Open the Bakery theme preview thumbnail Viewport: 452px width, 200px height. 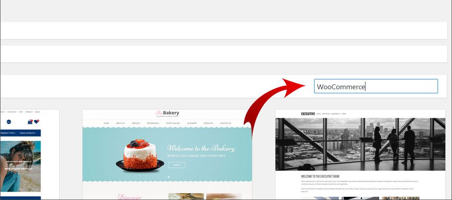coord(167,154)
